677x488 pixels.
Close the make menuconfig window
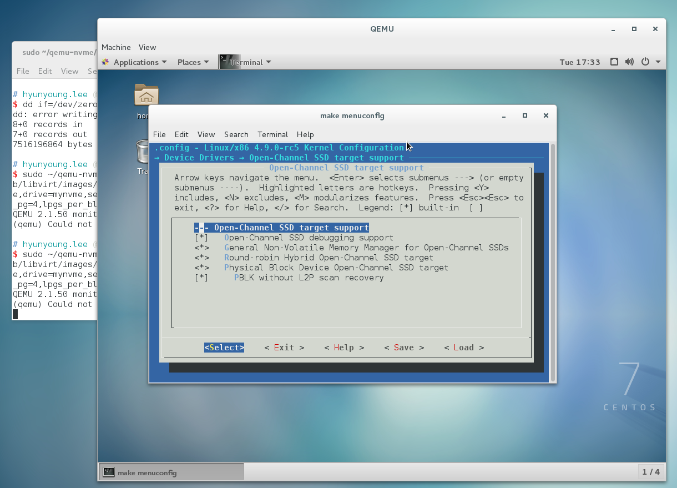coord(546,116)
